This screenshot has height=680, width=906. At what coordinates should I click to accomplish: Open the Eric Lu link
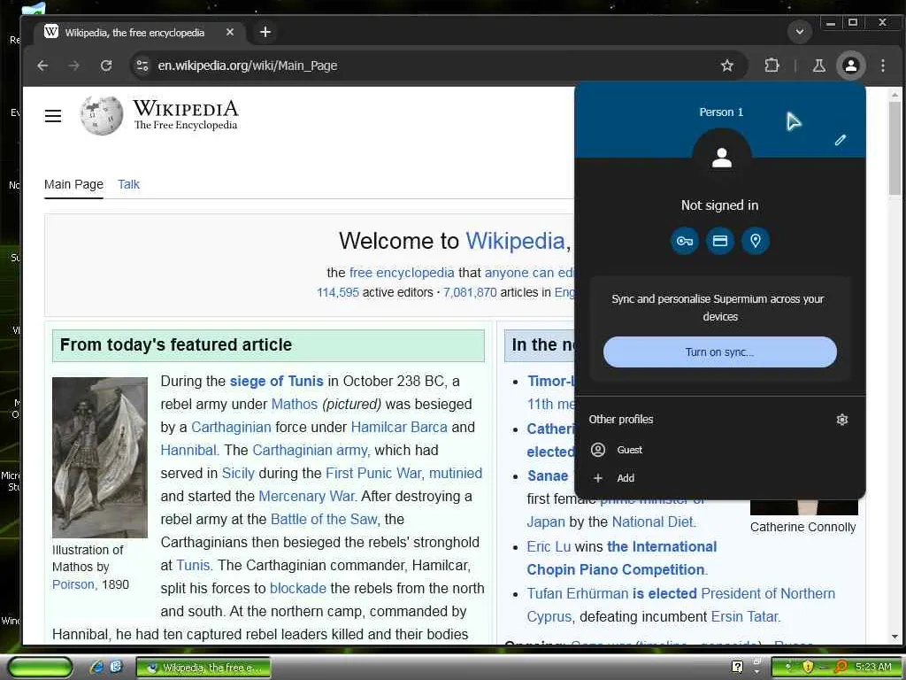tap(549, 546)
